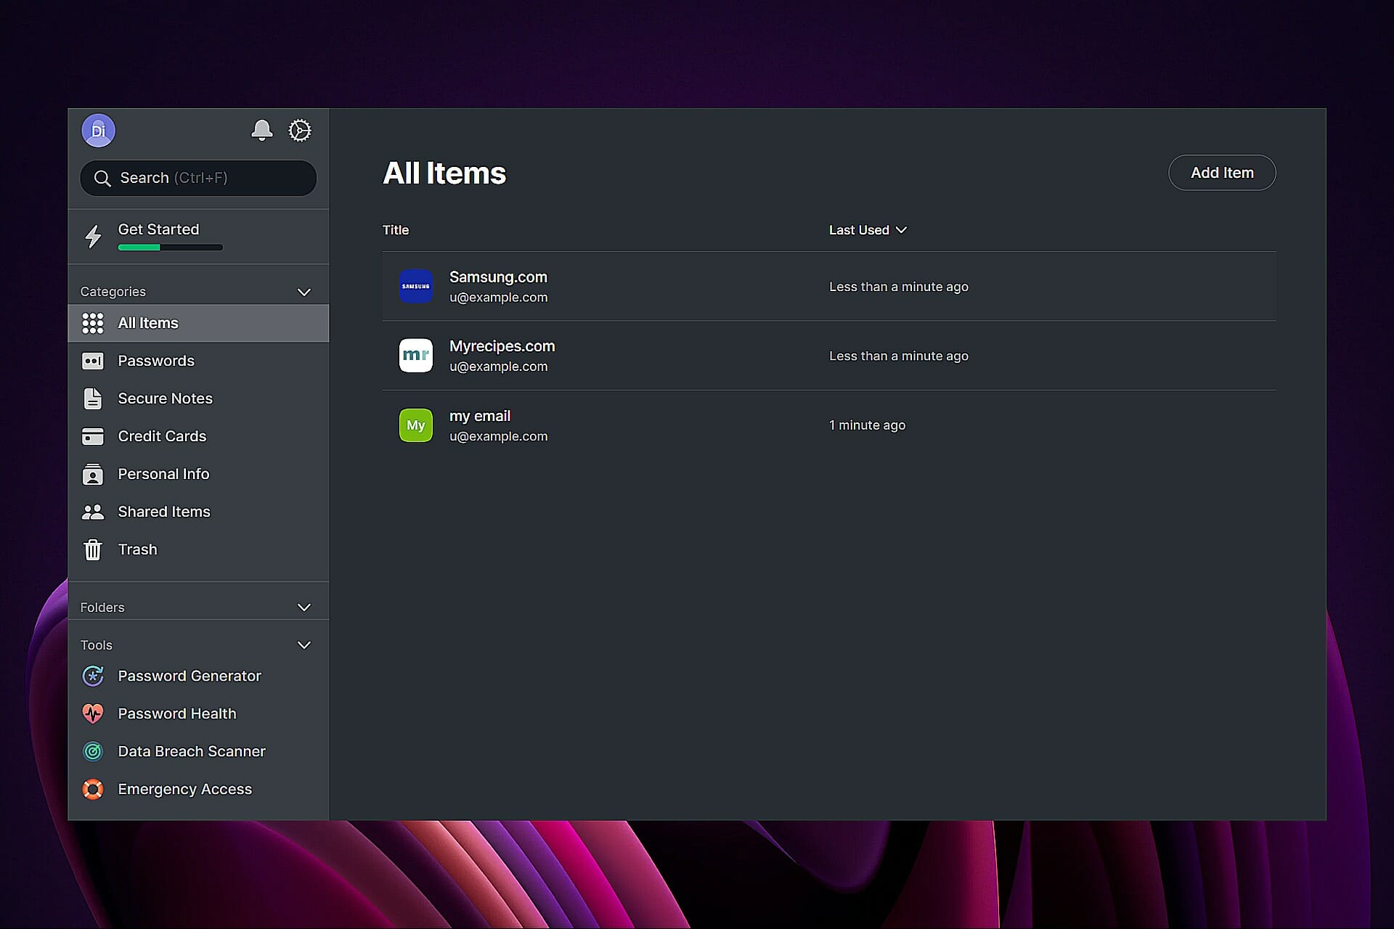The height and width of the screenshot is (929, 1394).
Task: Open the Myrecipes.com entry title
Action: [502, 346]
